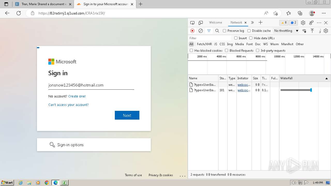The image size is (331, 186).
Task: Sort by Waterfall column arrow
Action: (327, 78)
